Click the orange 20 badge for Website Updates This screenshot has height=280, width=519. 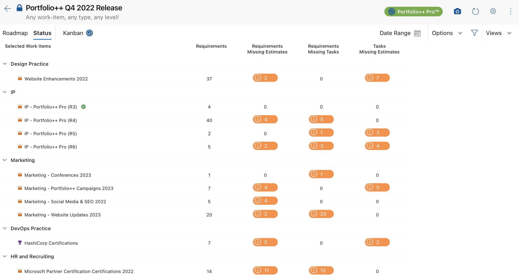[x=321, y=214]
